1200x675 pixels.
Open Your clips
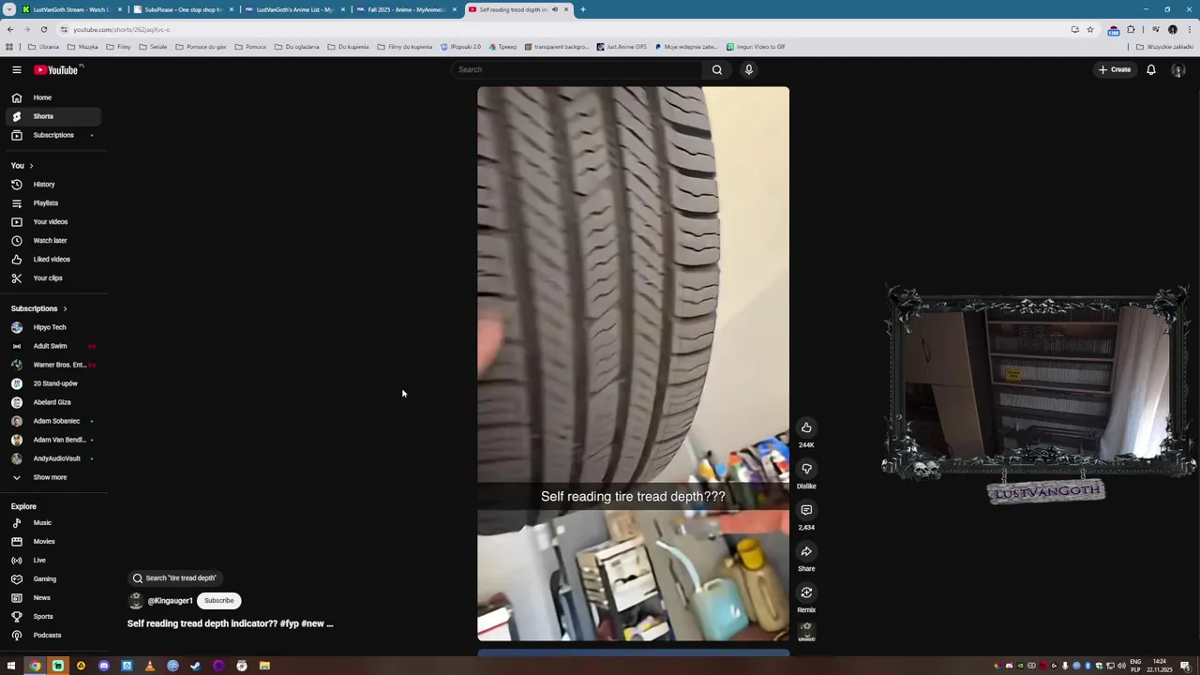point(52,278)
